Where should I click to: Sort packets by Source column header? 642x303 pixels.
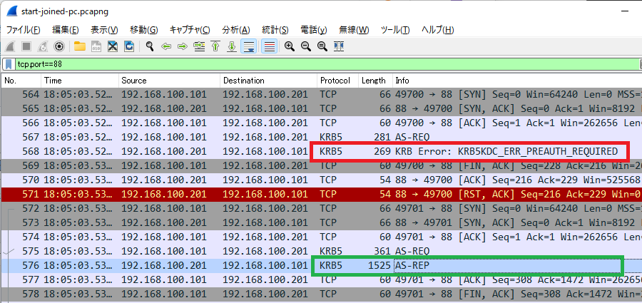click(134, 81)
